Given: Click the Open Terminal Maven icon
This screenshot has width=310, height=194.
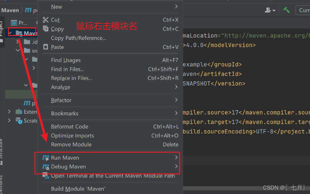Looking at the screenshot, I should pos(46,176).
